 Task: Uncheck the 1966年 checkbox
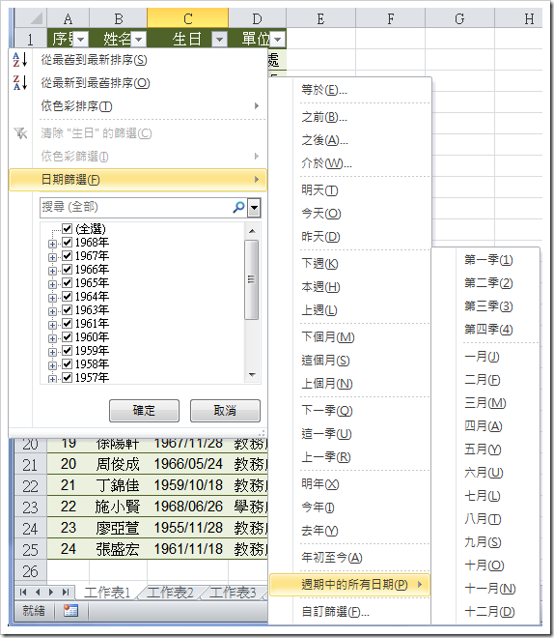pyautogui.click(x=67, y=270)
